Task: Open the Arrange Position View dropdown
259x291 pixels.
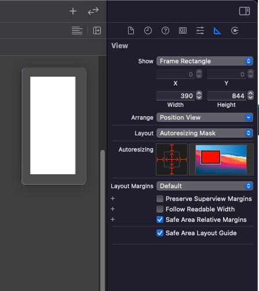Action: (205, 117)
